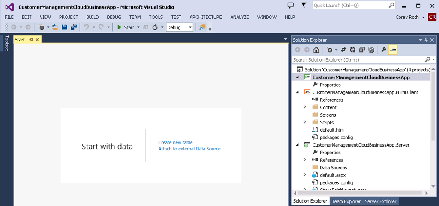Click the Undo toolbar icon

click(x=87, y=27)
